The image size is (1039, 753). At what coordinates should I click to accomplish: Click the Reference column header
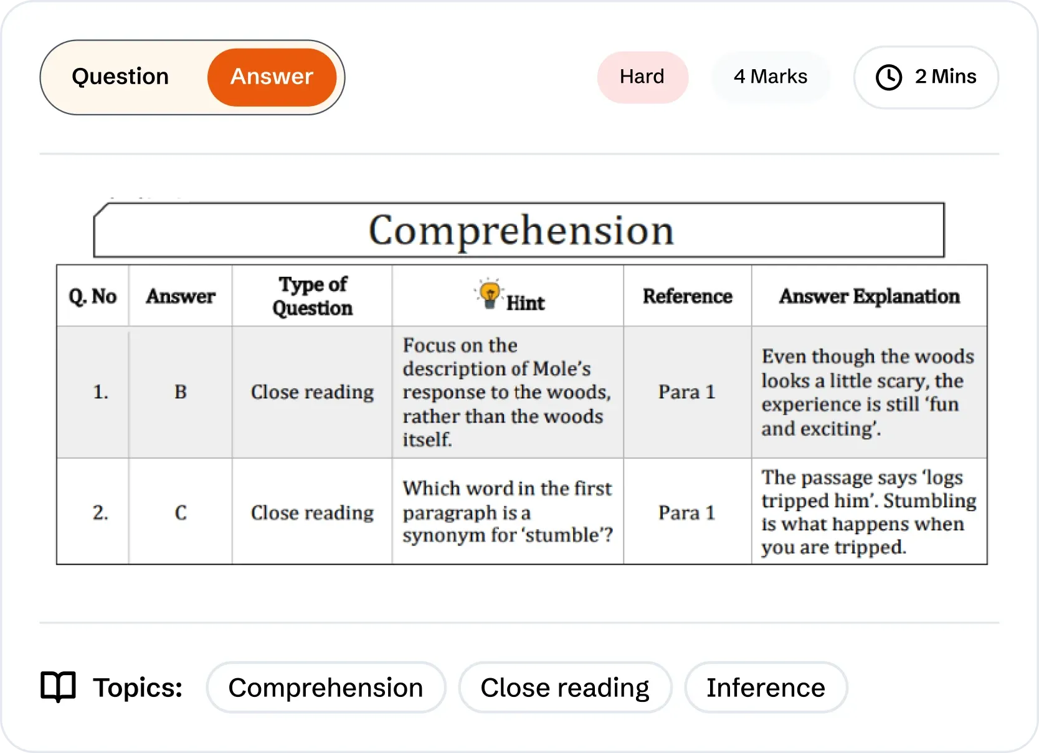coord(687,296)
